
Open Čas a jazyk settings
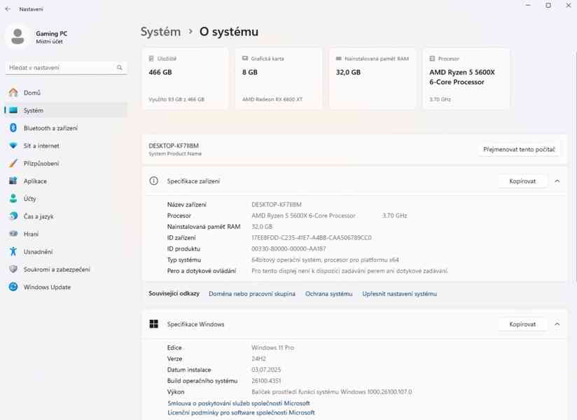point(67,216)
